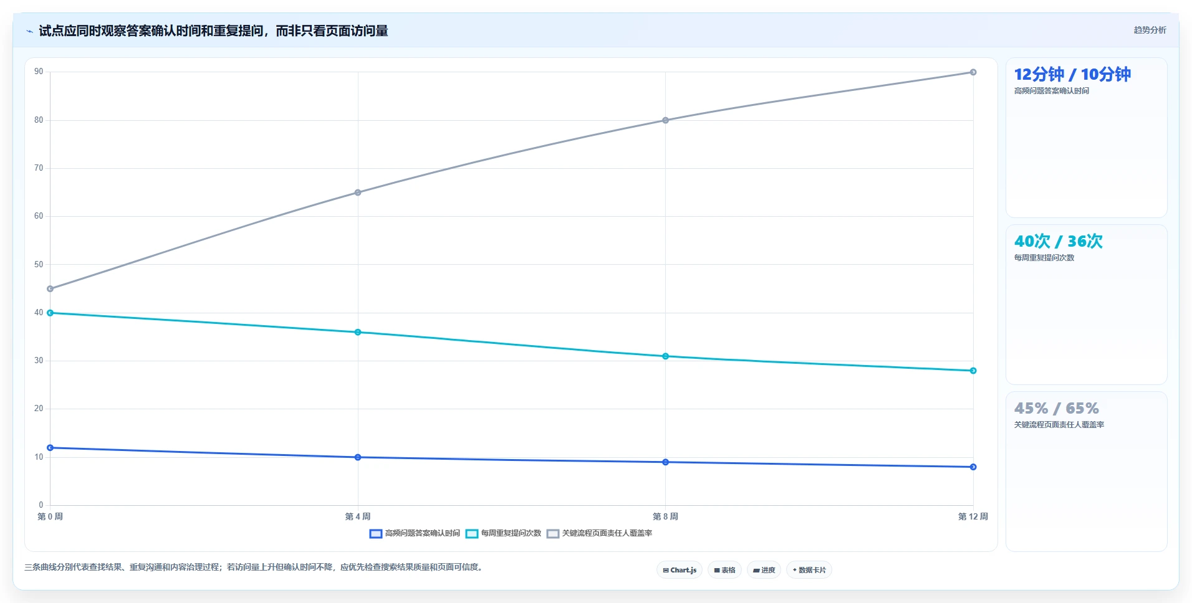Click the dark blue data point at 第 4 周
The image size is (1192, 603).
coord(358,457)
